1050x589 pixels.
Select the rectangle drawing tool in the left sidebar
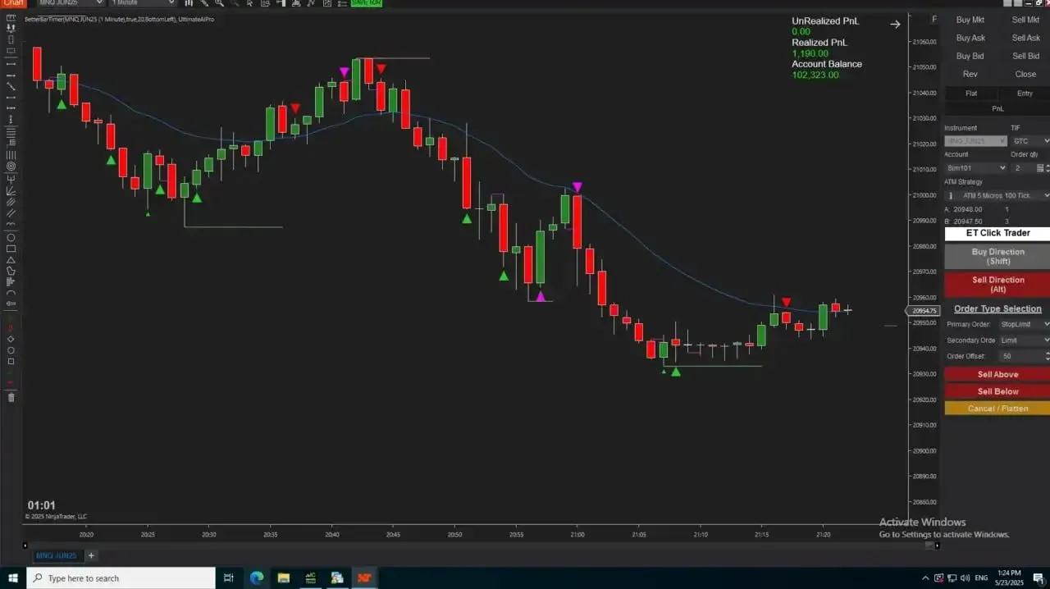tap(11, 249)
